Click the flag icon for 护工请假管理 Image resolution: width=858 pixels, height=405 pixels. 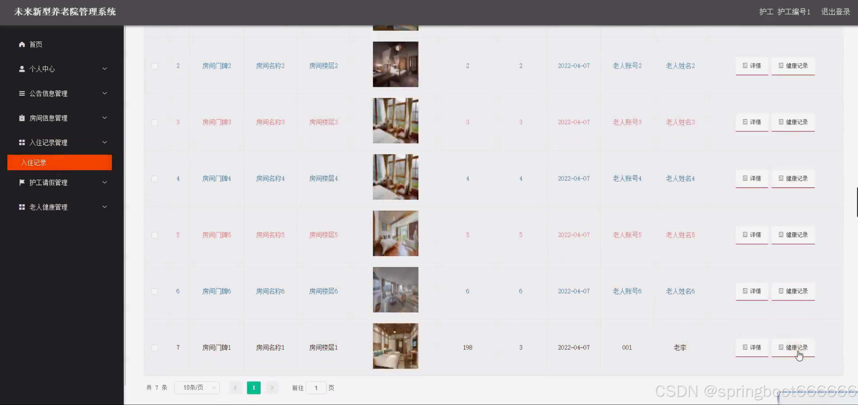click(22, 182)
